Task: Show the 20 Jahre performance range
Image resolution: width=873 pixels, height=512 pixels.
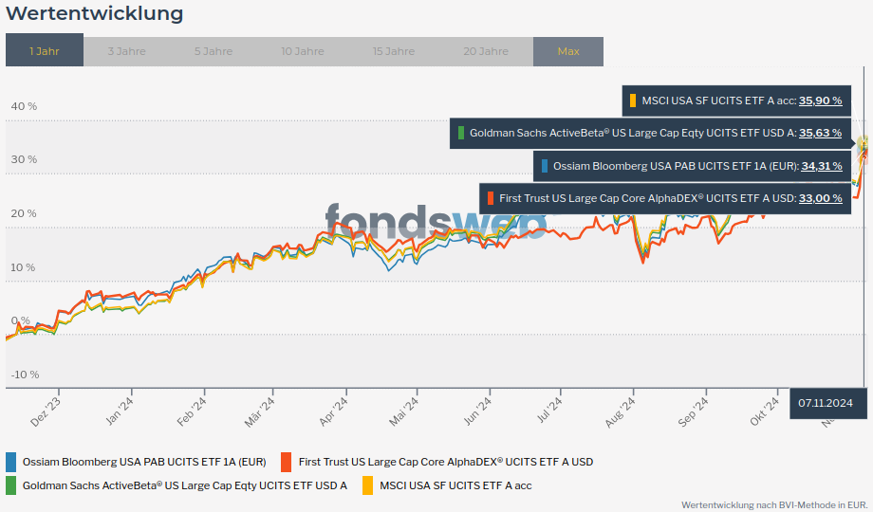Action: point(486,51)
